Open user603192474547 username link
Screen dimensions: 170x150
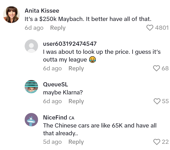coord(70,43)
